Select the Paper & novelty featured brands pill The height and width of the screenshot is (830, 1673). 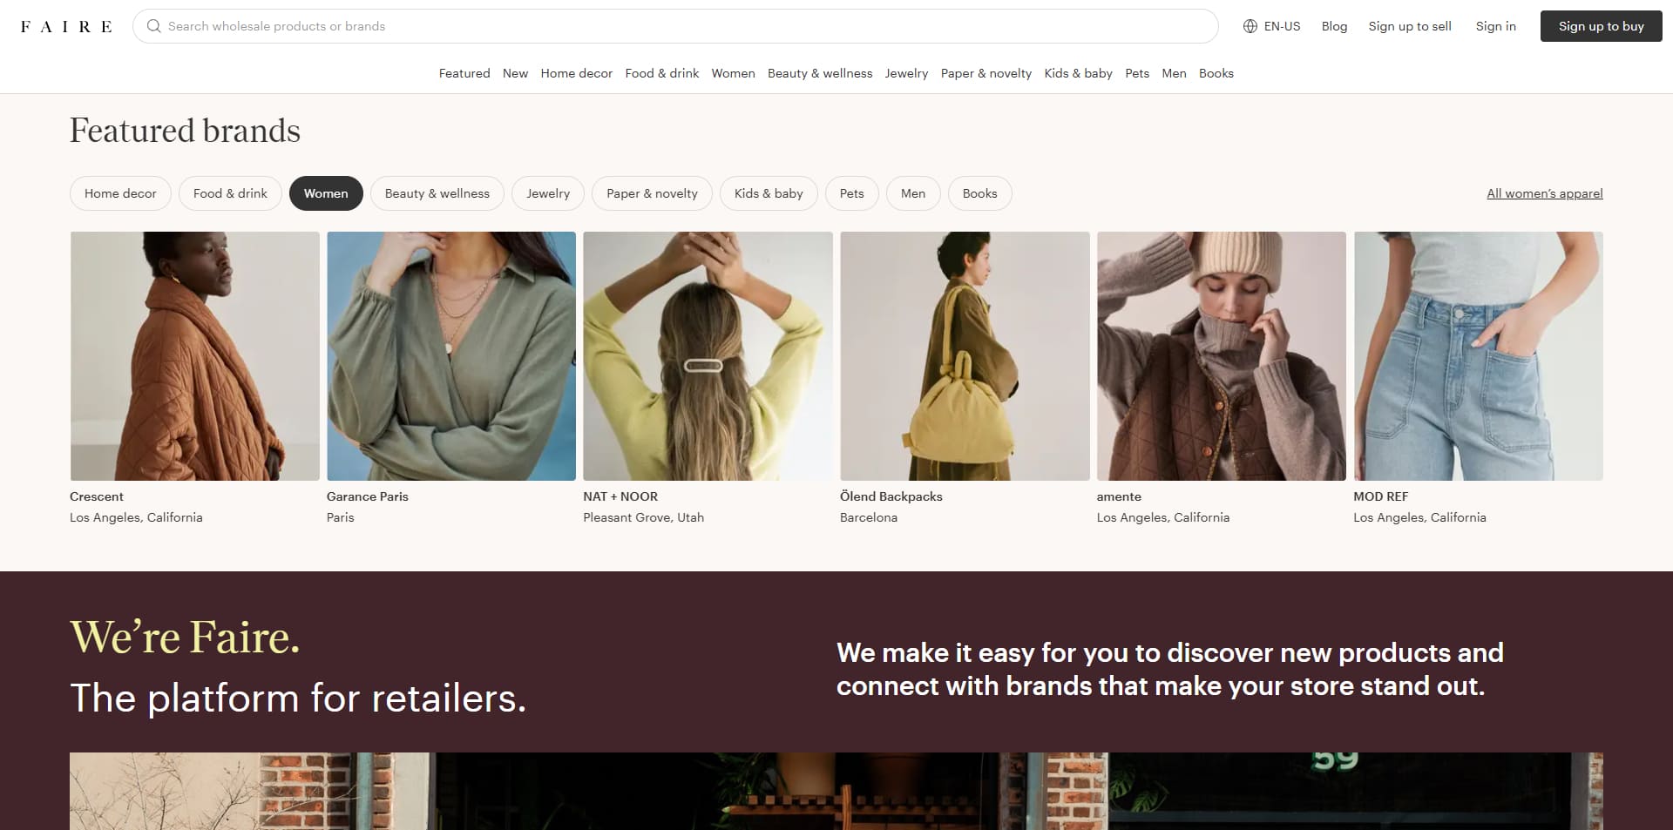[x=652, y=193]
